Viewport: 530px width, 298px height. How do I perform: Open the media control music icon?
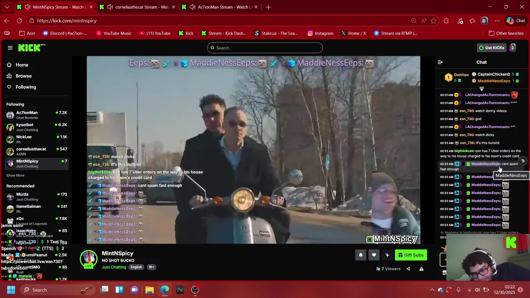(x=460, y=21)
